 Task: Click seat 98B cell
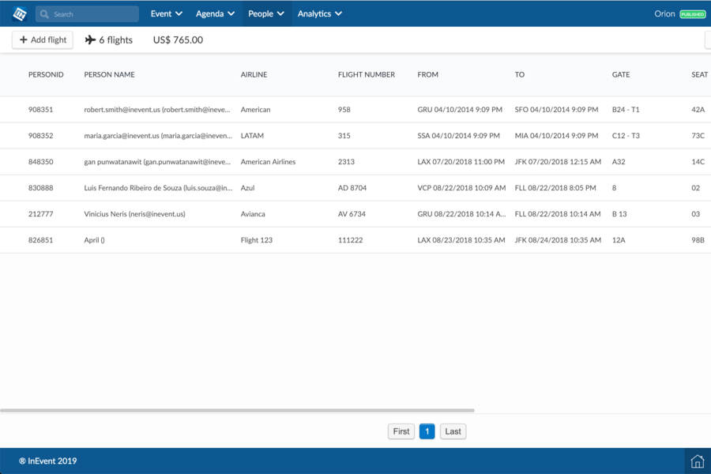pyautogui.click(x=698, y=240)
